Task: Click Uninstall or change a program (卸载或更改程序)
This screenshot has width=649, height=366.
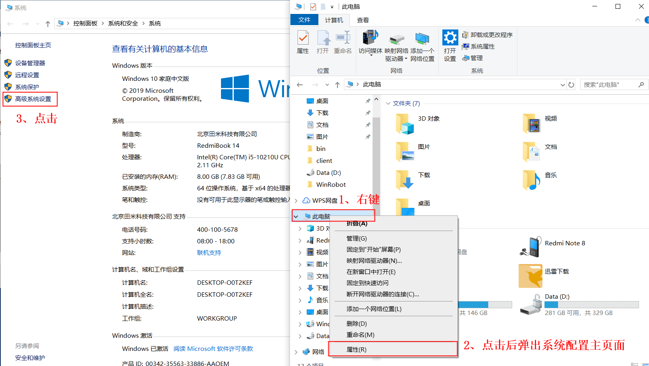Action: pos(487,35)
